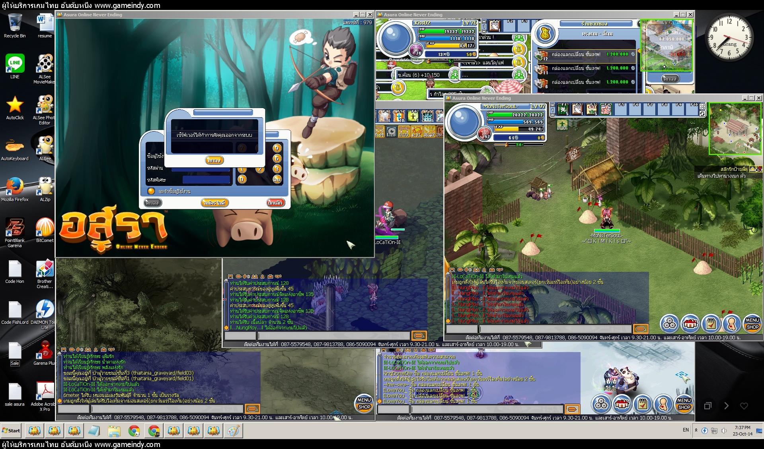Open Paint from the taskbar
Image resolution: width=764 pixels, height=449 pixels.
(x=234, y=431)
